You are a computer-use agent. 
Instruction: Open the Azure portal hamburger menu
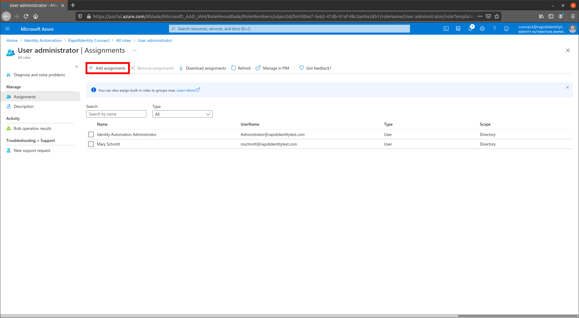tap(8, 29)
